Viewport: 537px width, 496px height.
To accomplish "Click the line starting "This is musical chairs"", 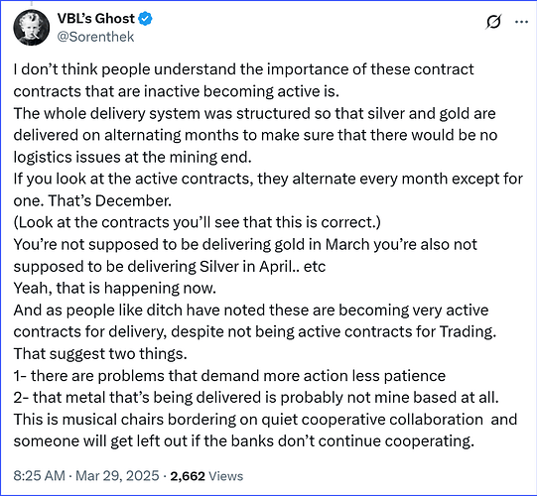I will point(265,420).
